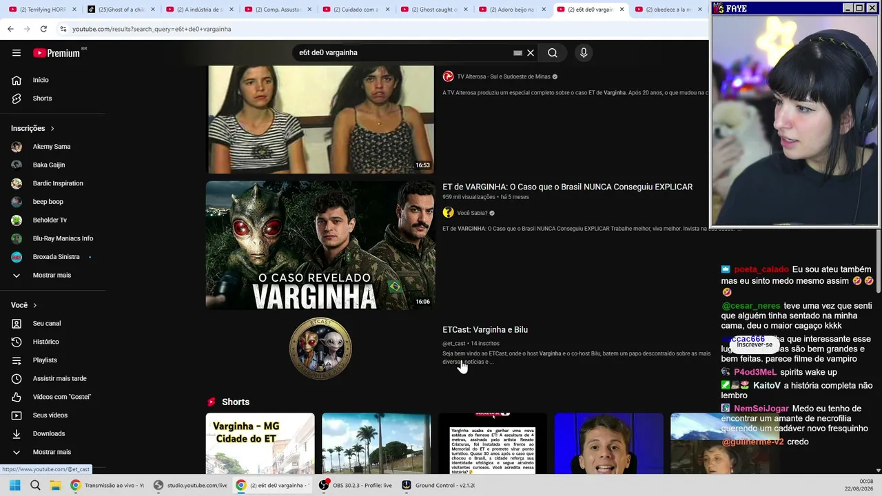Play the O Caso Revelado Varginha thumbnail
The width and height of the screenshot is (882, 496).
click(320, 245)
